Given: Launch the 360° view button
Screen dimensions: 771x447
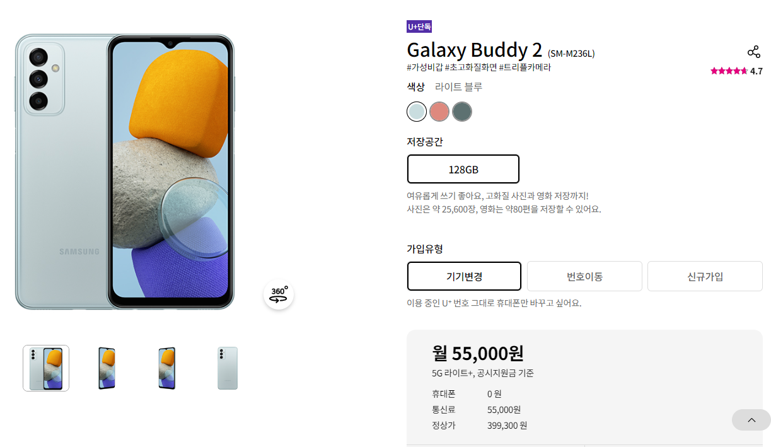Looking at the screenshot, I should (279, 294).
